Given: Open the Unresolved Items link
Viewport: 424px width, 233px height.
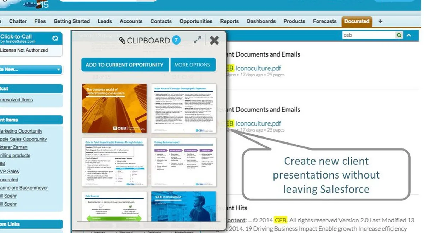Looking at the screenshot, I should click(17, 100).
